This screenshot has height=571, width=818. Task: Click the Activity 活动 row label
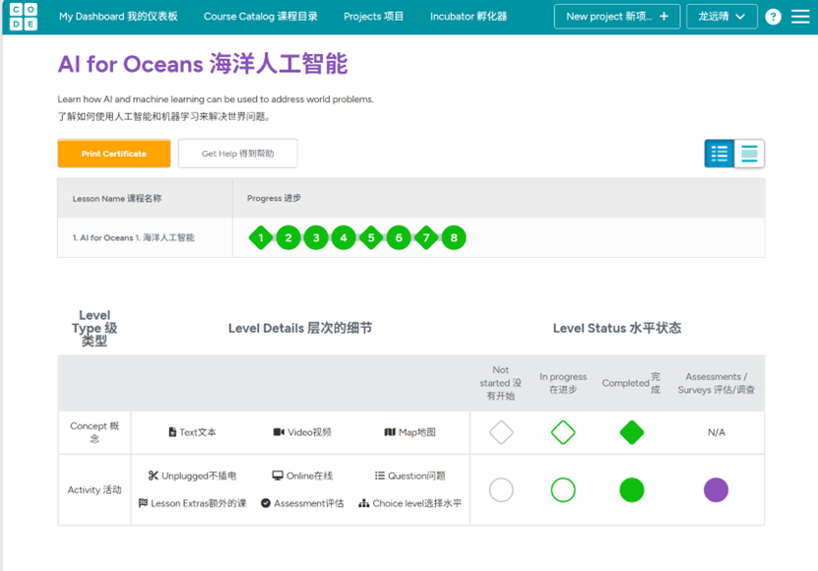tap(94, 490)
